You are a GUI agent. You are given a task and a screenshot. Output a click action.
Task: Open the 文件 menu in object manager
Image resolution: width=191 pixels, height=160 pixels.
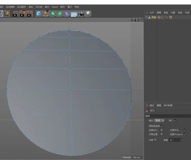tap(152, 13)
